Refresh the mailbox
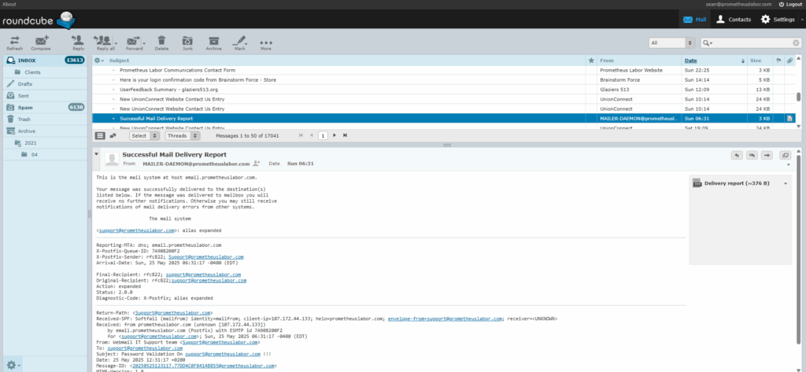The width and height of the screenshot is (806, 372). click(x=14, y=43)
